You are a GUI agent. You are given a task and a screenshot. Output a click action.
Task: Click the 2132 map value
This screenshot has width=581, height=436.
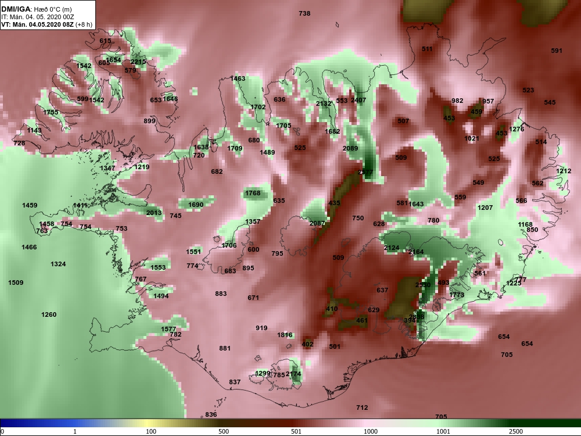(x=324, y=103)
